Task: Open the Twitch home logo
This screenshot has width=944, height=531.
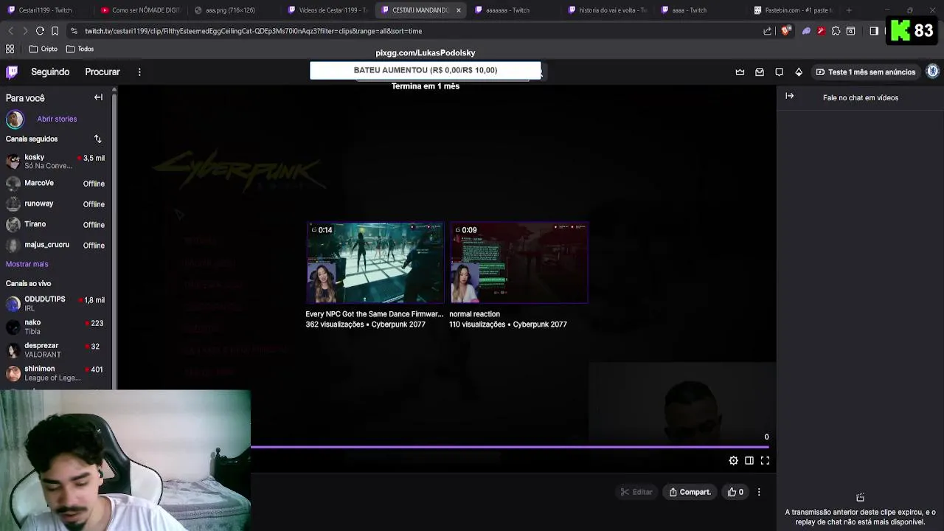Action: point(12,72)
